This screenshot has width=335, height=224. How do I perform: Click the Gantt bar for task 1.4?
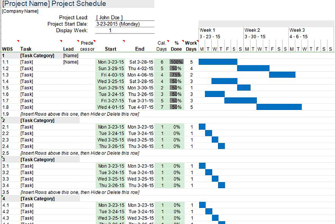click(x=224, y=81)
